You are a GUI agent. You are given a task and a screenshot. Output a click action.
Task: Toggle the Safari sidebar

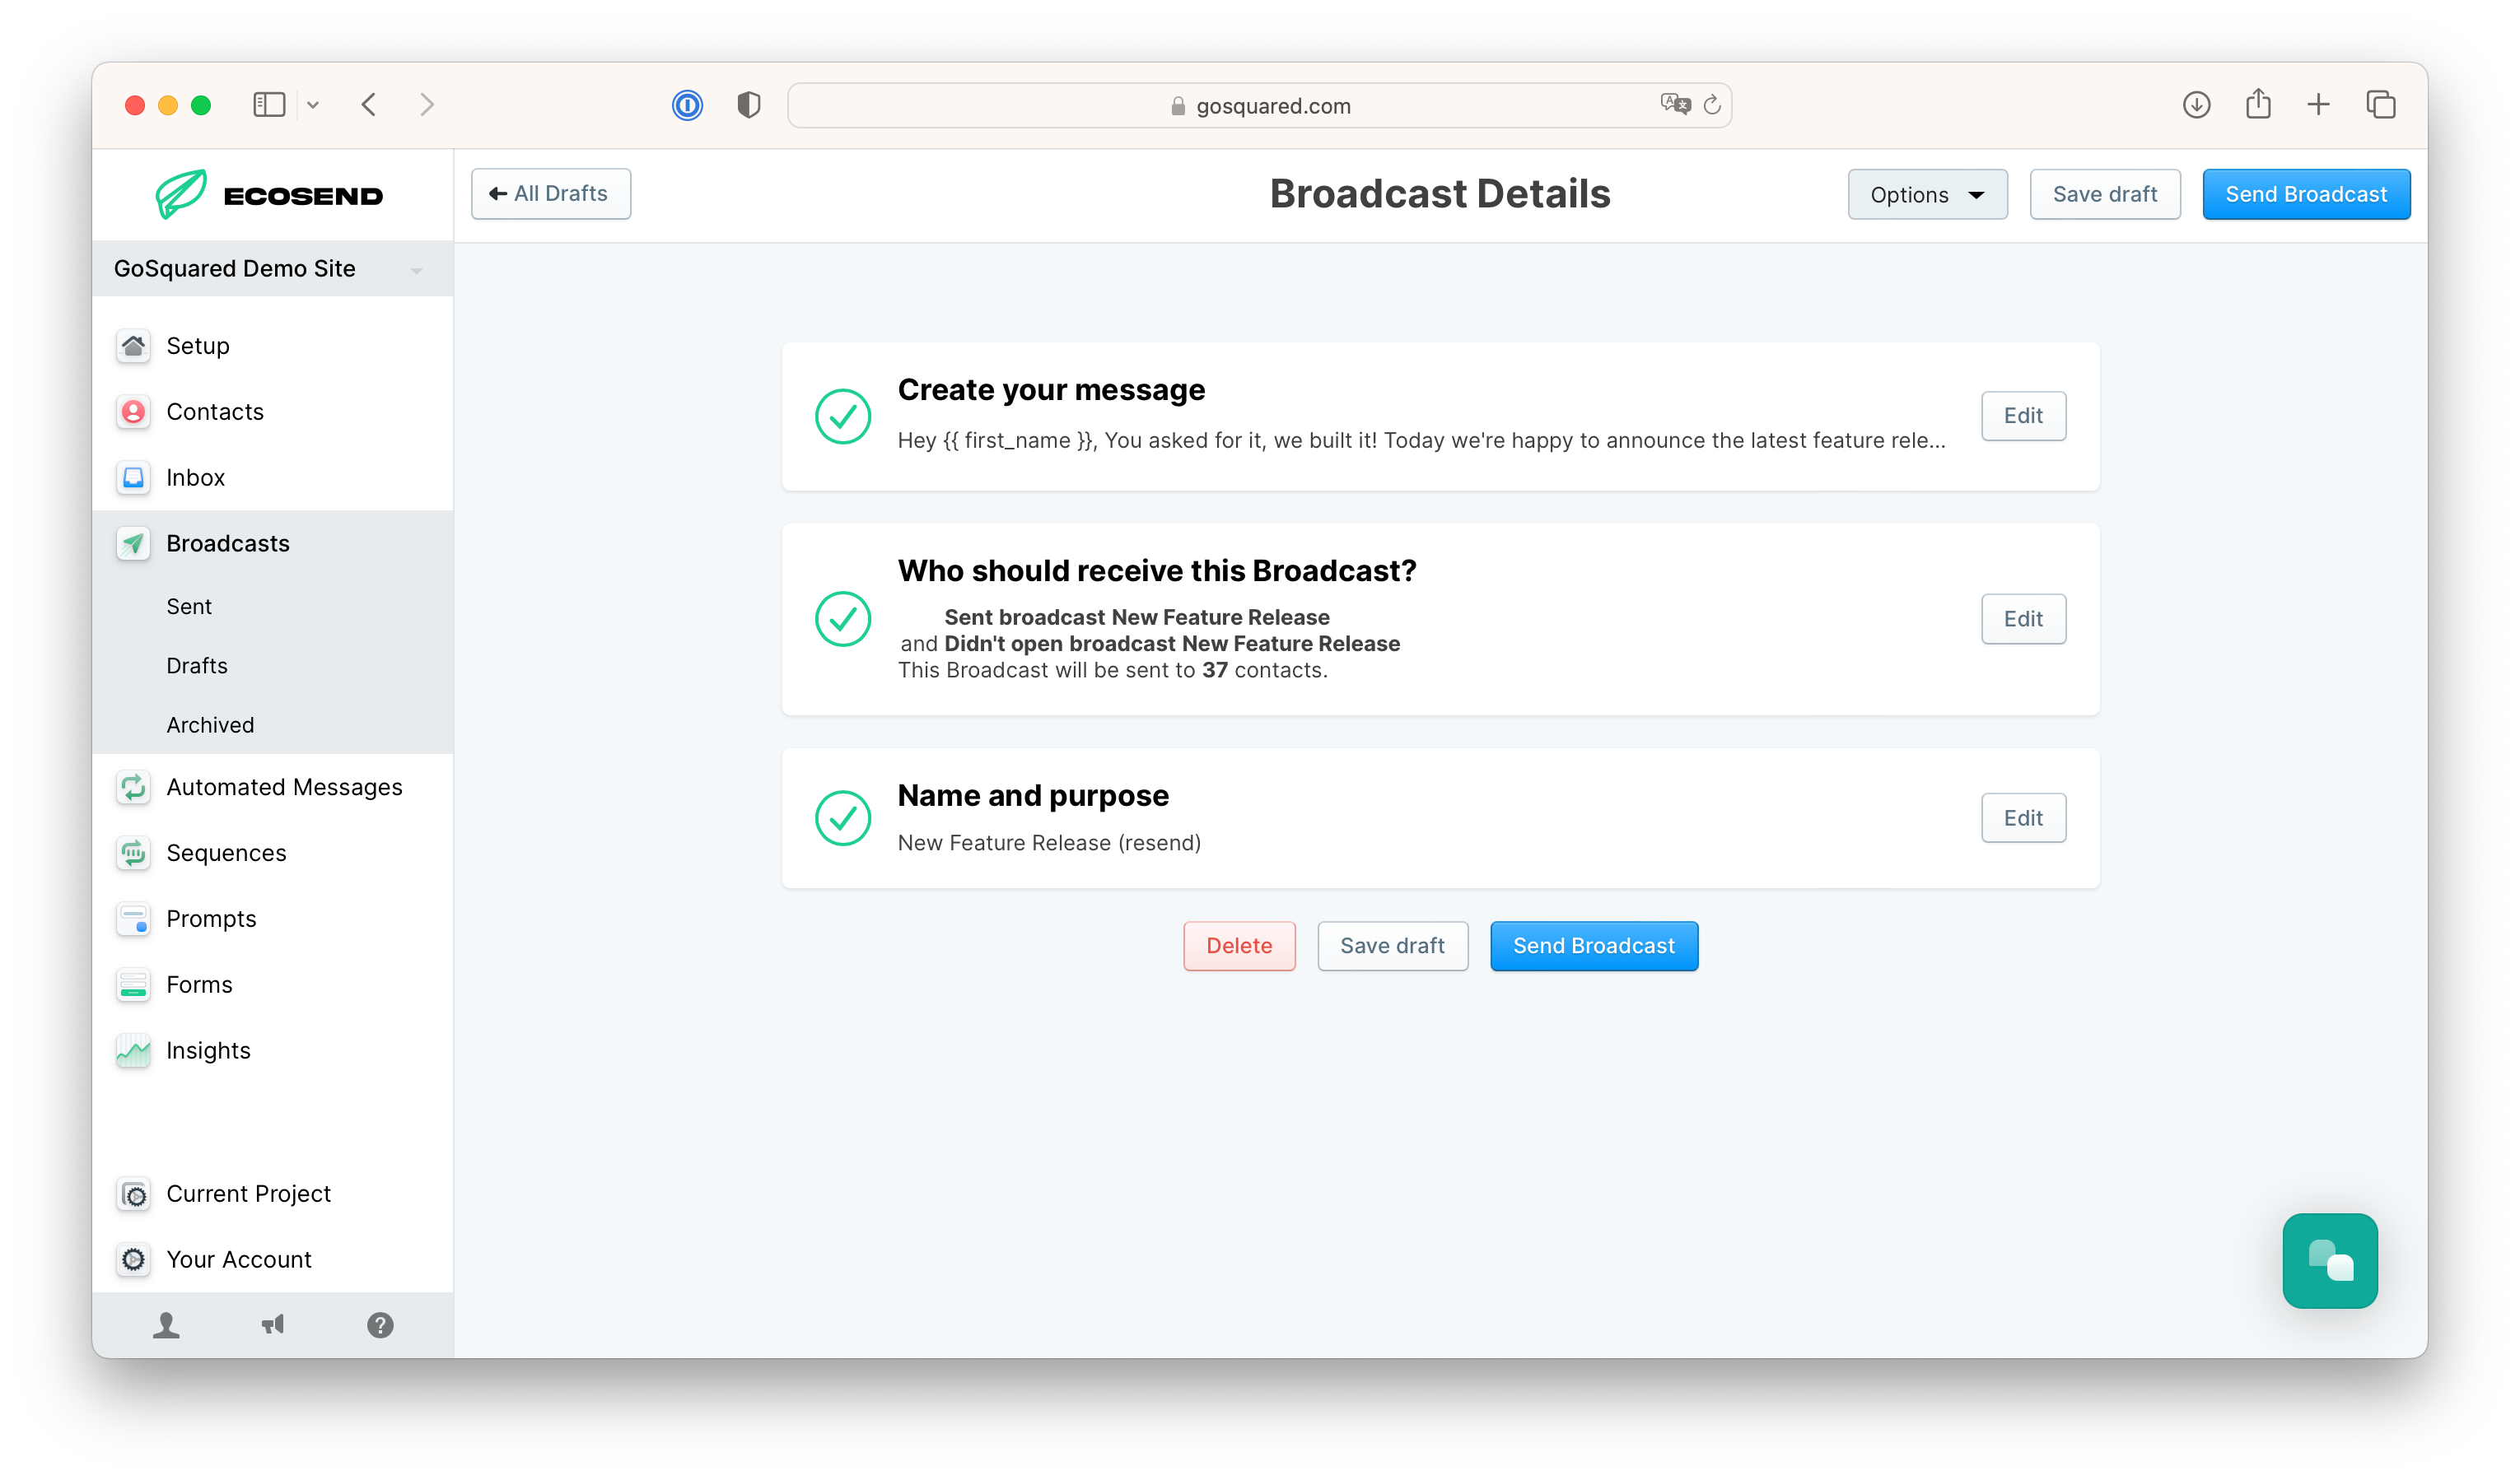point(269,105)
